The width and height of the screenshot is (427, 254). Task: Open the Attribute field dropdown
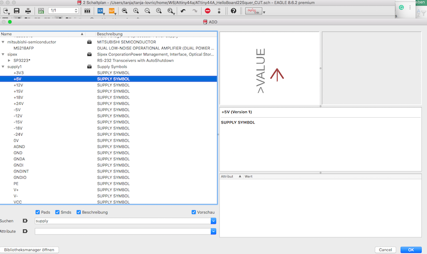click(x=213, y=232)
